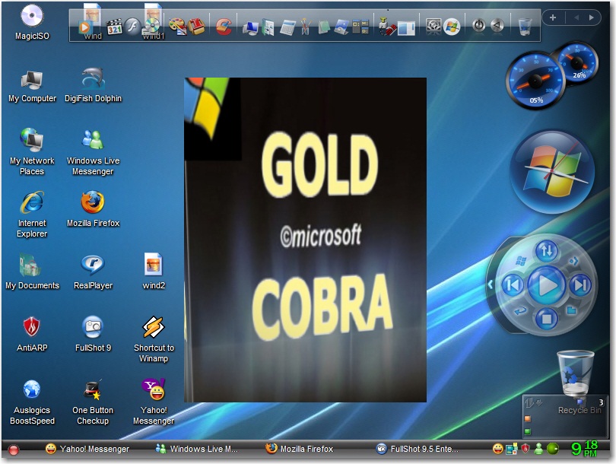Click the red start orb on taskbar
Viewport: 616px width, 464px height.
(x=14, y=450)
